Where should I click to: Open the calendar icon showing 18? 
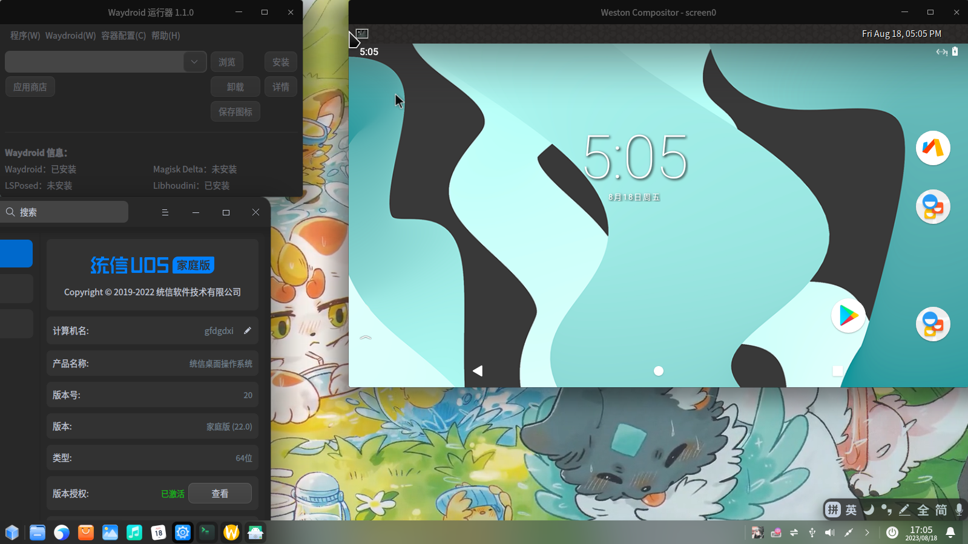tap(159, 533)
